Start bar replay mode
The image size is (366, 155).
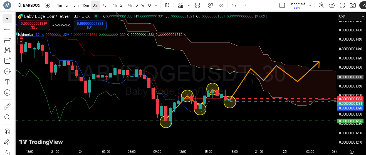(221, 5)
